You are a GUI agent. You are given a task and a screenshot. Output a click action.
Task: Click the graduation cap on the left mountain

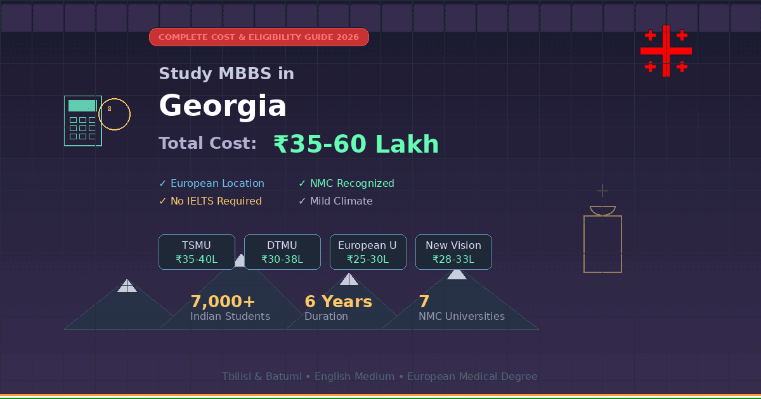pyautogui.click(x=127, y=286)
